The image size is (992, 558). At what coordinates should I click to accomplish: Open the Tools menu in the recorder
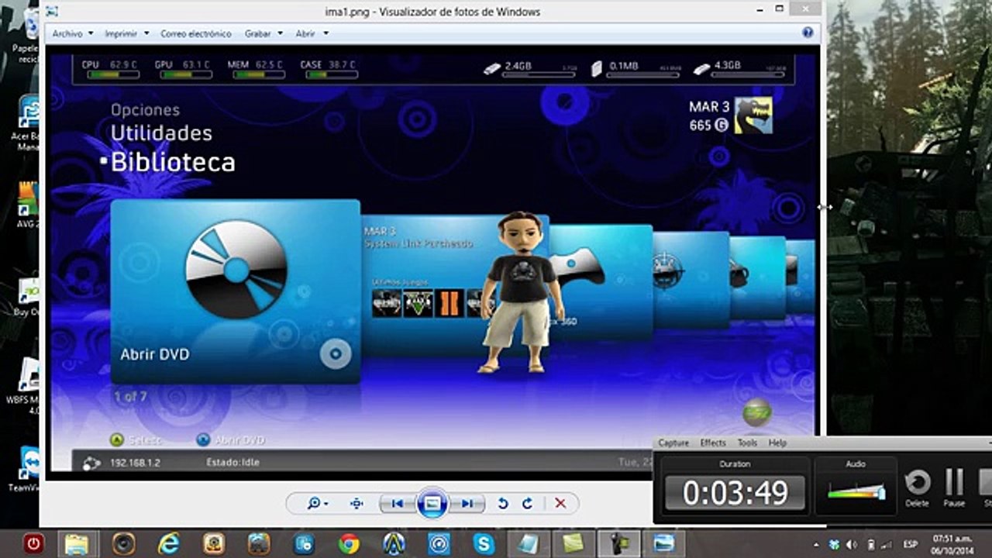(x=747, y=443)
